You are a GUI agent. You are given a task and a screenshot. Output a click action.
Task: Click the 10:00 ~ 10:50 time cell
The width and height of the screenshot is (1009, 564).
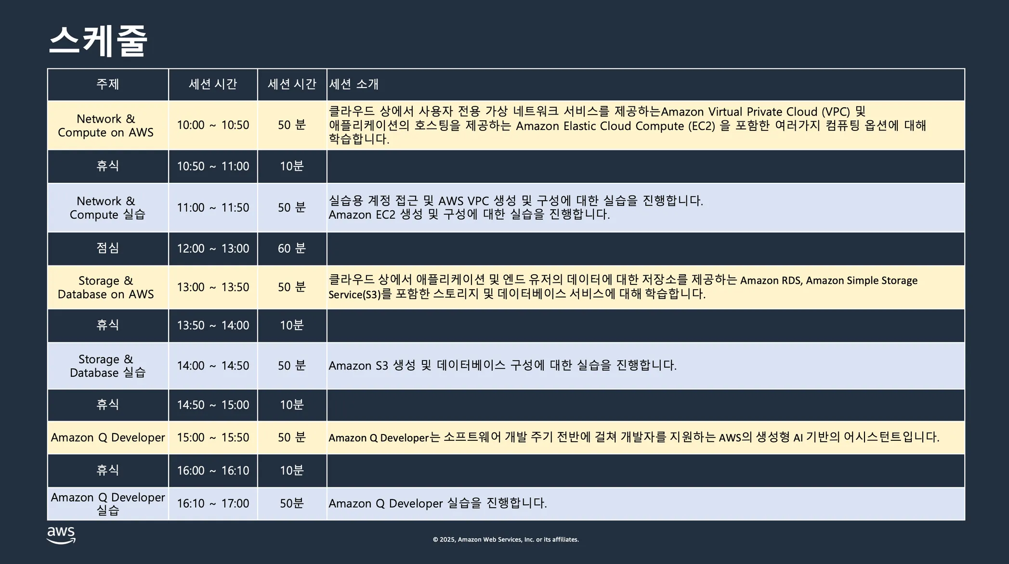(213, 125)
